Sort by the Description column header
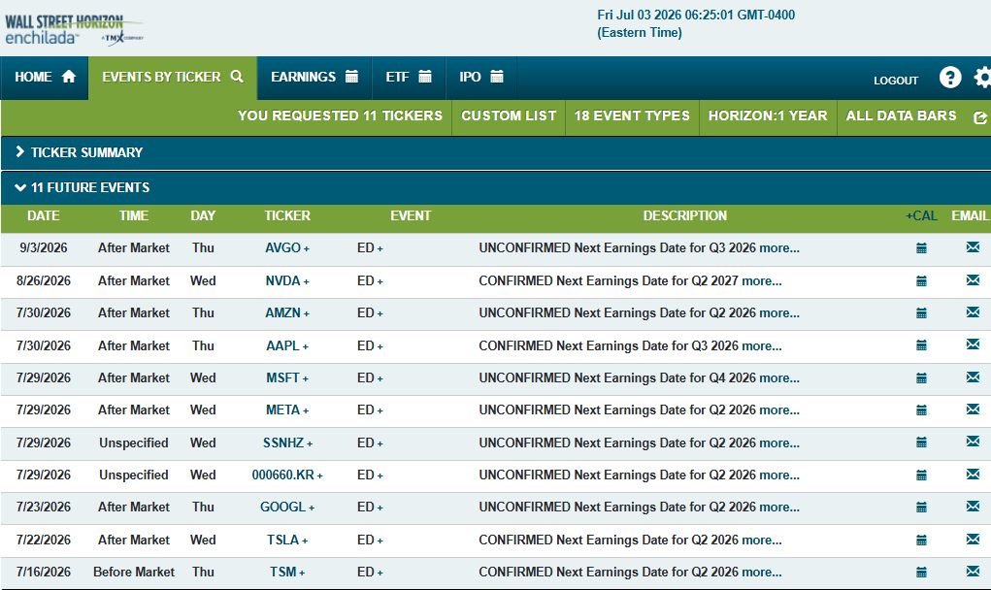The height and width of the screenshot is (590, 991). tap(685, 216)
